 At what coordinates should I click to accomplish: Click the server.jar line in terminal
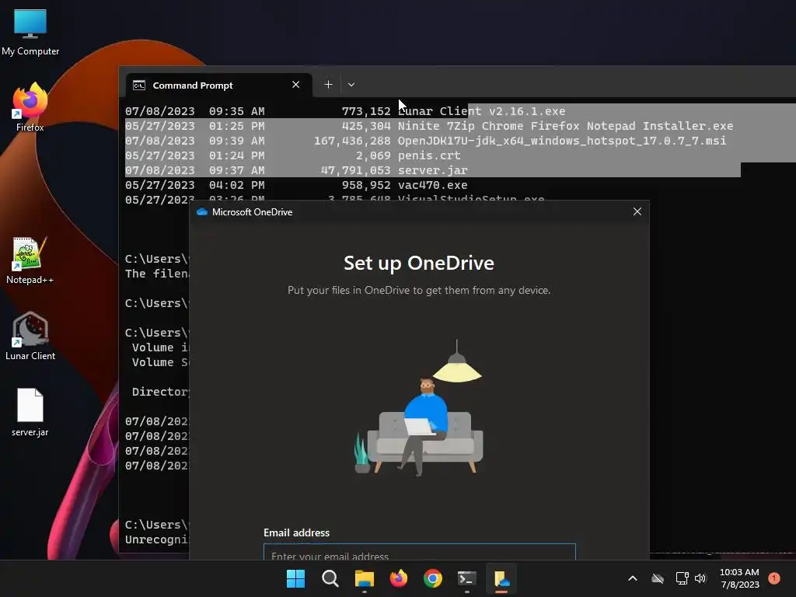pyautogui.click(x=432, y=170)
